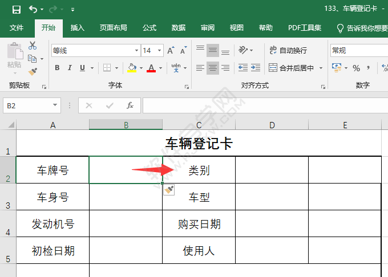
Task: Toggle center horizontal alignment
Action: [213, 68]
